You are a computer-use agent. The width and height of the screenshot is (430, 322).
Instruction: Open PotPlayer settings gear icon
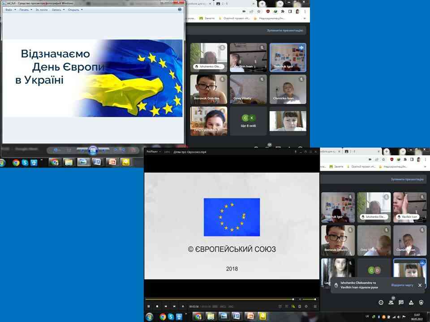pyautogui.click(x=306, y=306)
